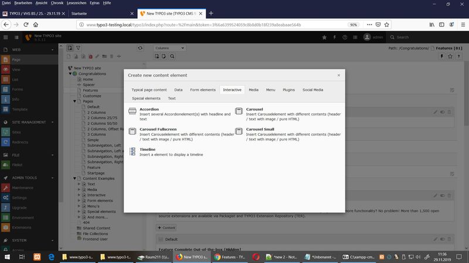Close the Create new content element dialog
This screenshot has width=469, height=263.
(x=339, y=75)
